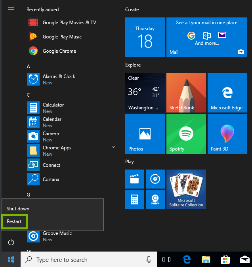Open File Explorer from the taskbar

point(206,259)
